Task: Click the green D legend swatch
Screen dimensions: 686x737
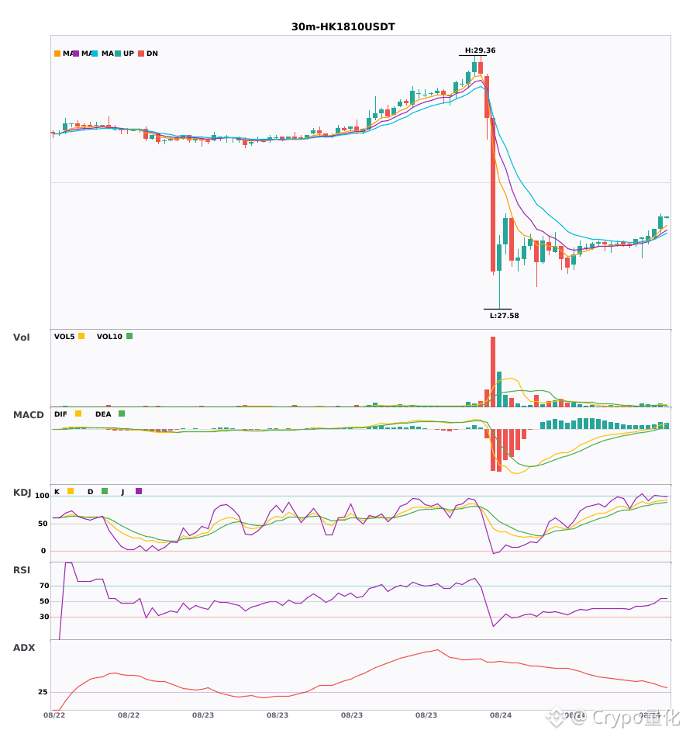Action: 105,491
